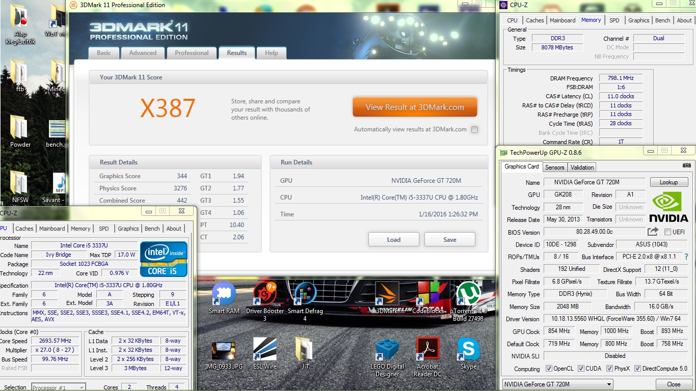Screen dimensions: 696x391
Task: Click GPU-Z BIOS Version 80.28.49.00.0c field
Action: [x=594, y=232]
